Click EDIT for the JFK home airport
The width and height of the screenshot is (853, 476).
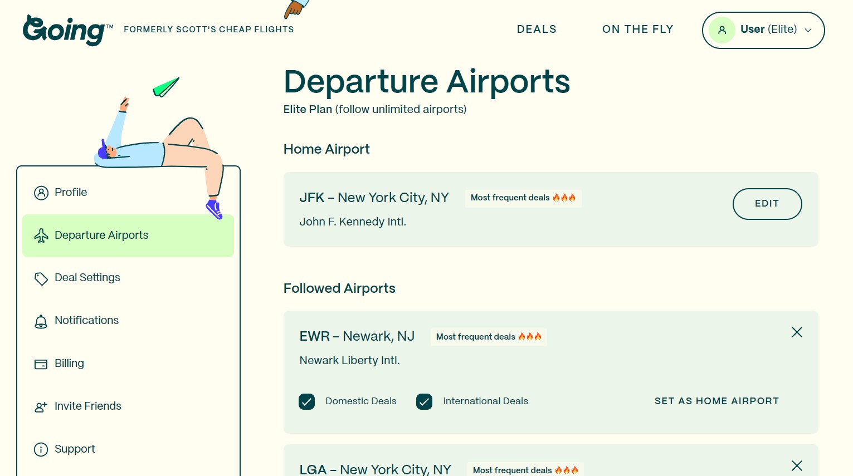pyautogui.click(x=767, y=204)
